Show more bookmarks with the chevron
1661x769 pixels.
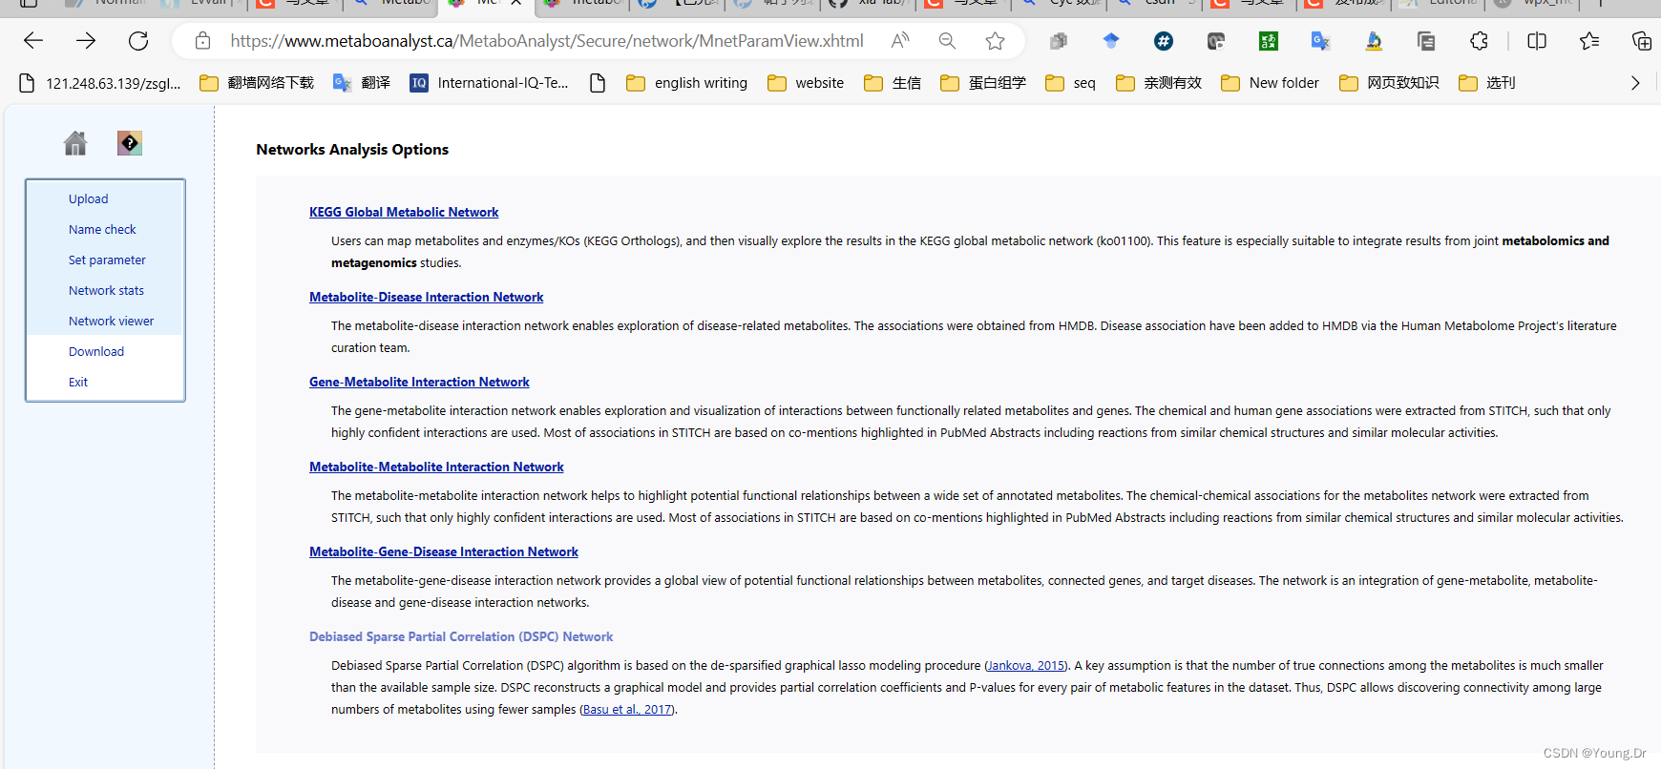click(x=1635, y=83)
